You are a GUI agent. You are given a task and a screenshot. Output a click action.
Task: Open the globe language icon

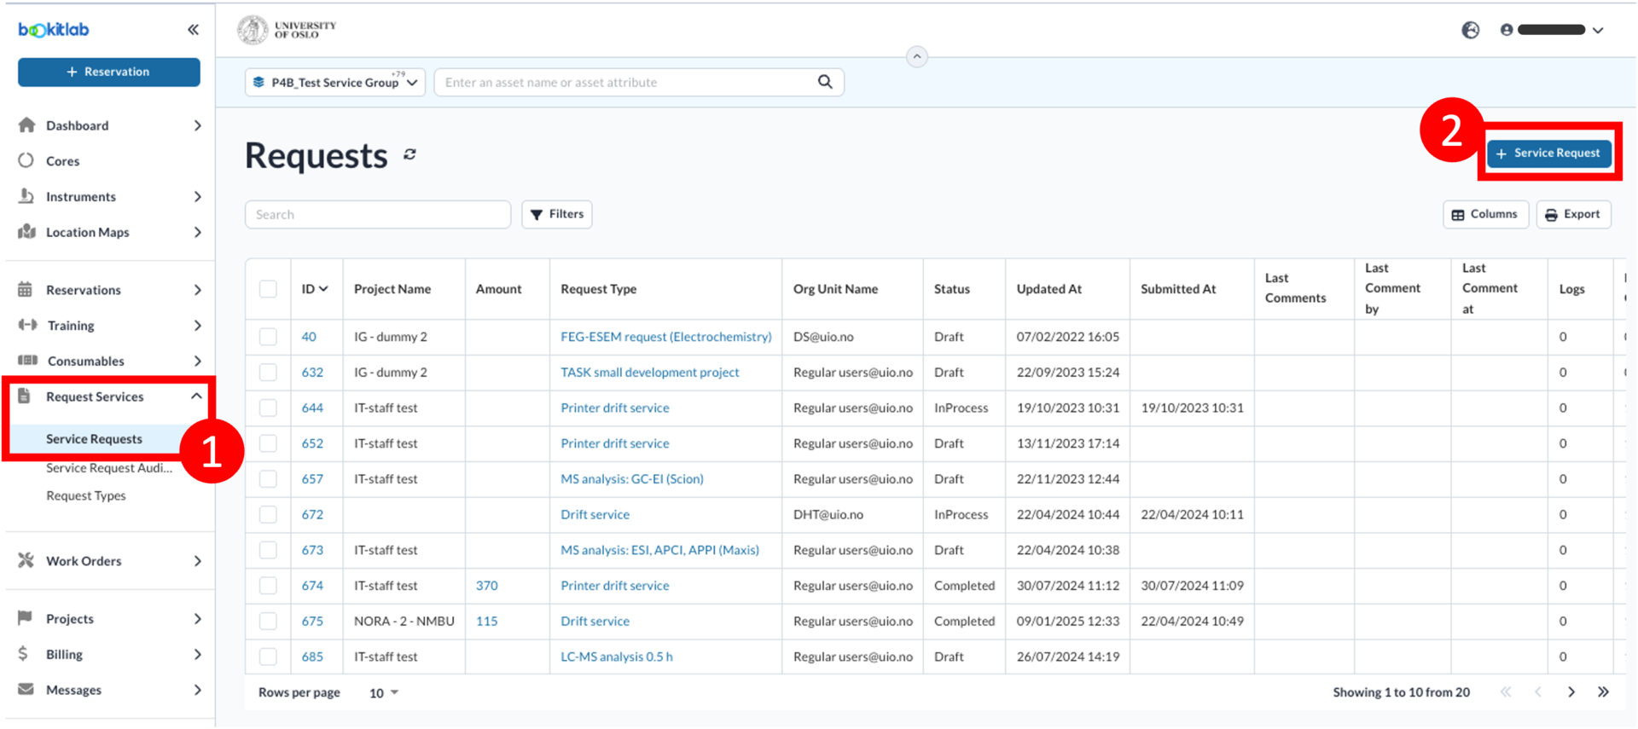point(1471,30)
